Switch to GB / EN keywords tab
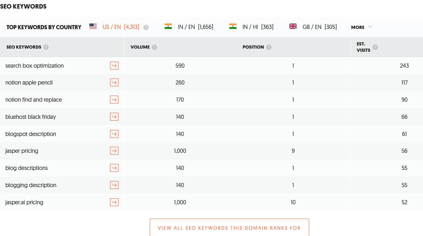The height and width of the screenshot is (236, 423). 313,27
